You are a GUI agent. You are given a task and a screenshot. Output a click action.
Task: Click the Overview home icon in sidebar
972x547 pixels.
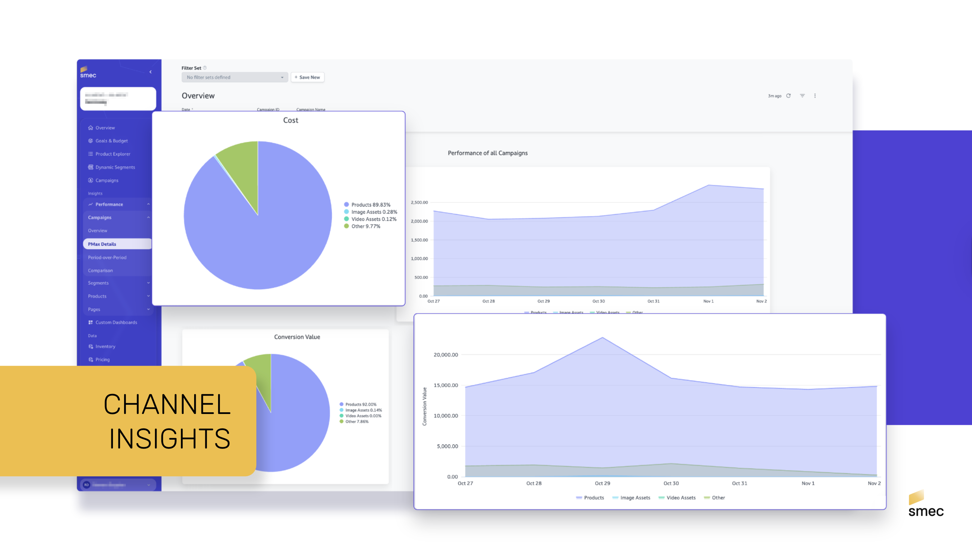click(x=91, y=128)
